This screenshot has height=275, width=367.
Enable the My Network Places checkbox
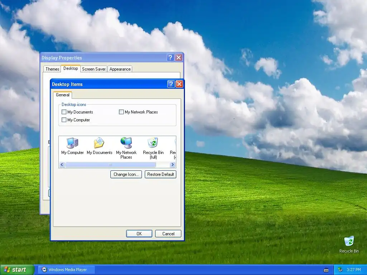(x=121, y=112)
